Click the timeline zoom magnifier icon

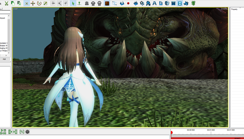tap(22, 132)
